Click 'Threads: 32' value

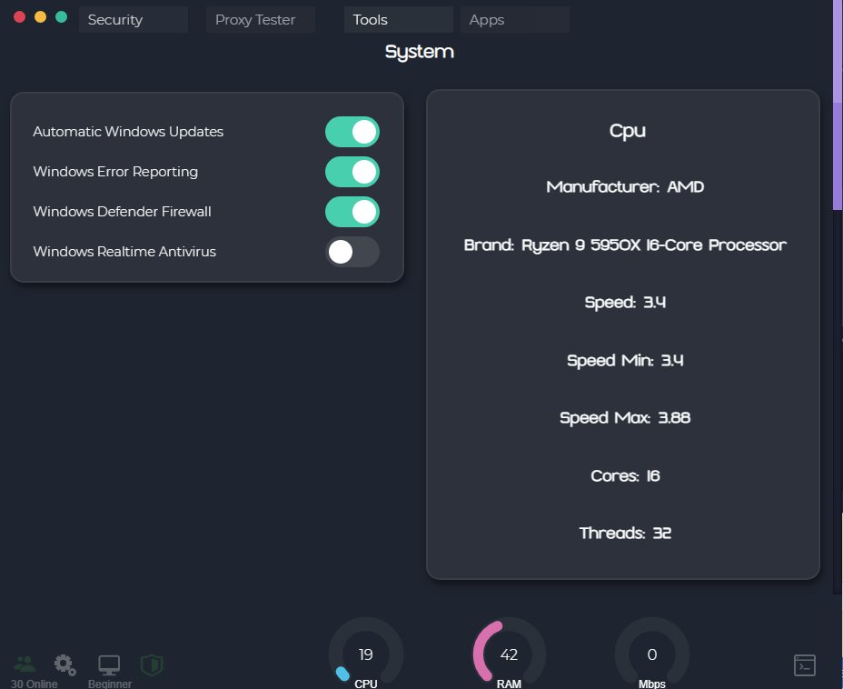(x=625, y=533)
